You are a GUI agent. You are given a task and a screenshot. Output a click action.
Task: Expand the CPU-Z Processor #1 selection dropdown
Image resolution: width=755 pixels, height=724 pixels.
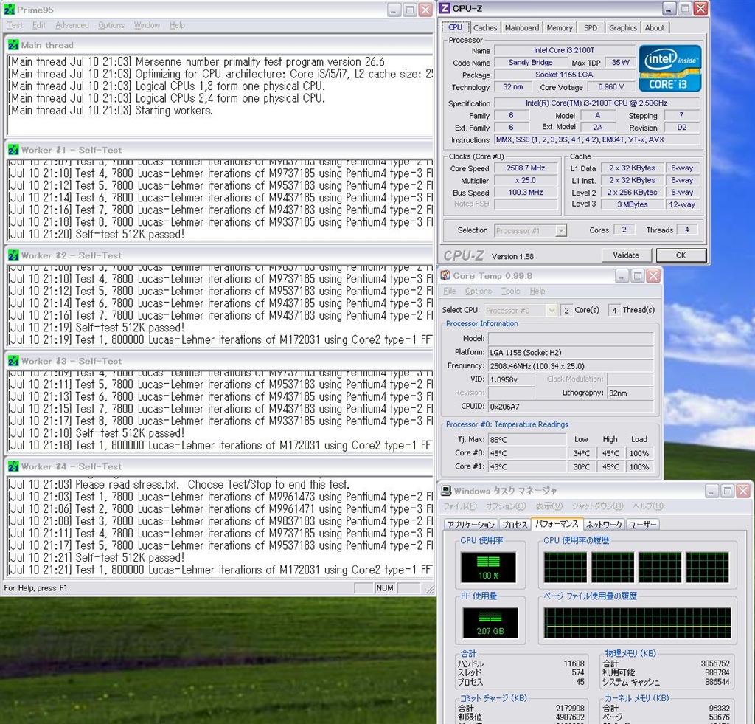tap(560, 230)
